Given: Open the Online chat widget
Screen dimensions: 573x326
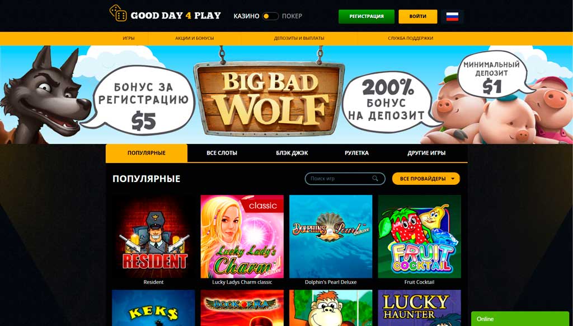Looking at the screenshot, I should (520, 319).
